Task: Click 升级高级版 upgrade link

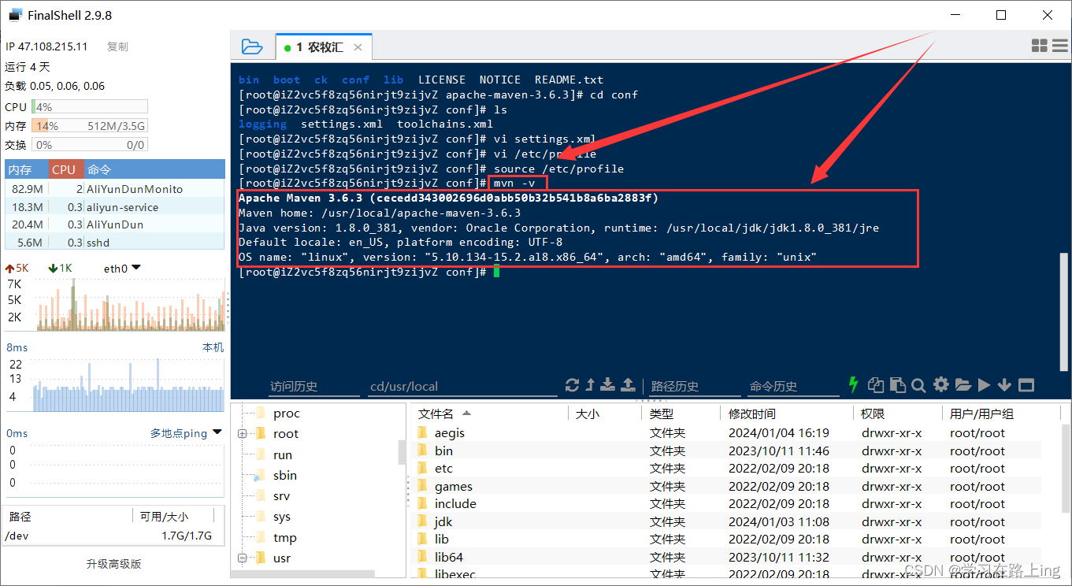Action: click(x=114, y=564)
